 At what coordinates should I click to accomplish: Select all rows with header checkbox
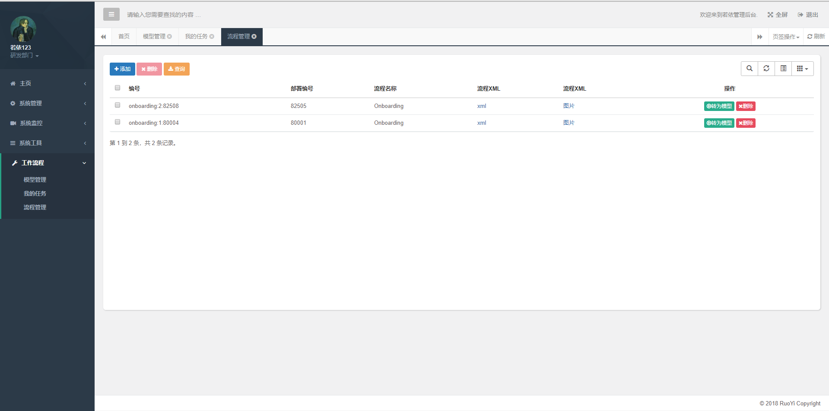(x=118, y=88)
